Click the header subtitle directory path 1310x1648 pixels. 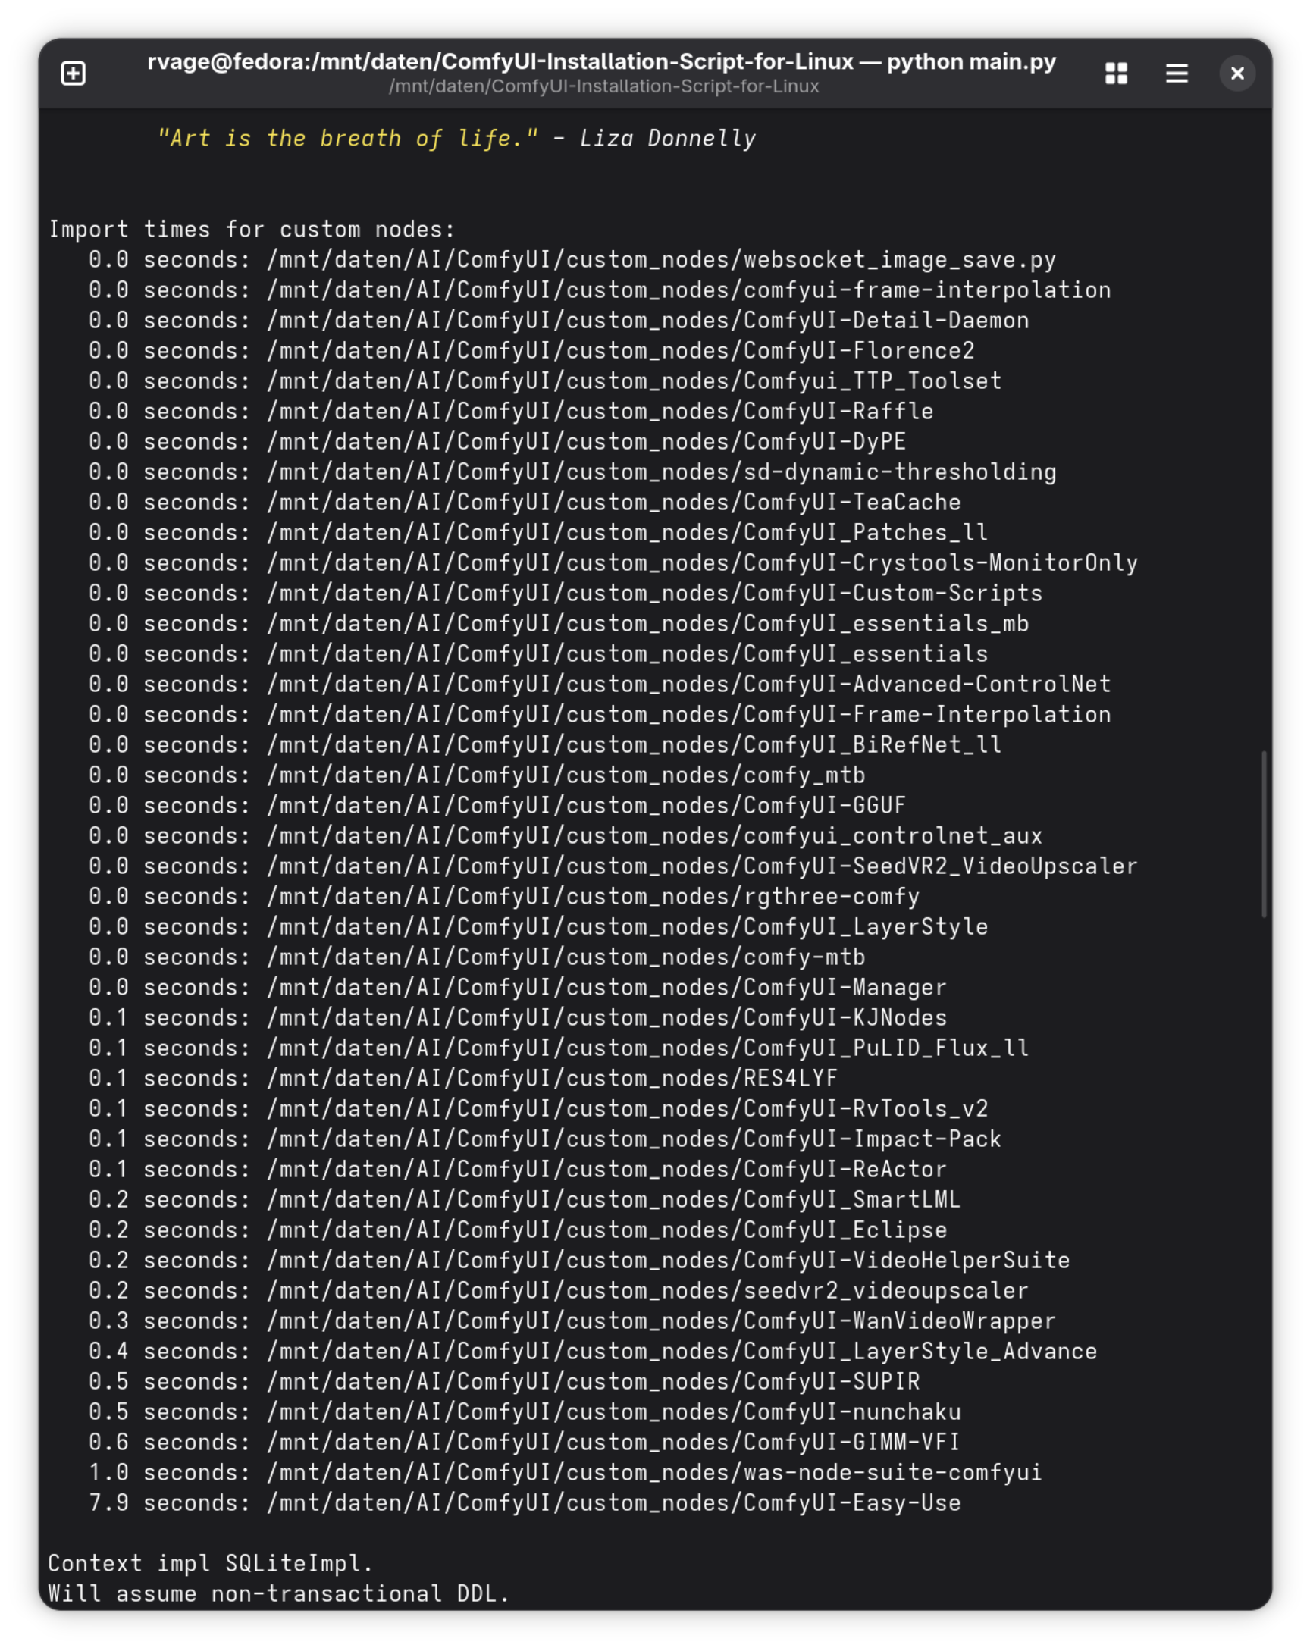coord(603,86)
